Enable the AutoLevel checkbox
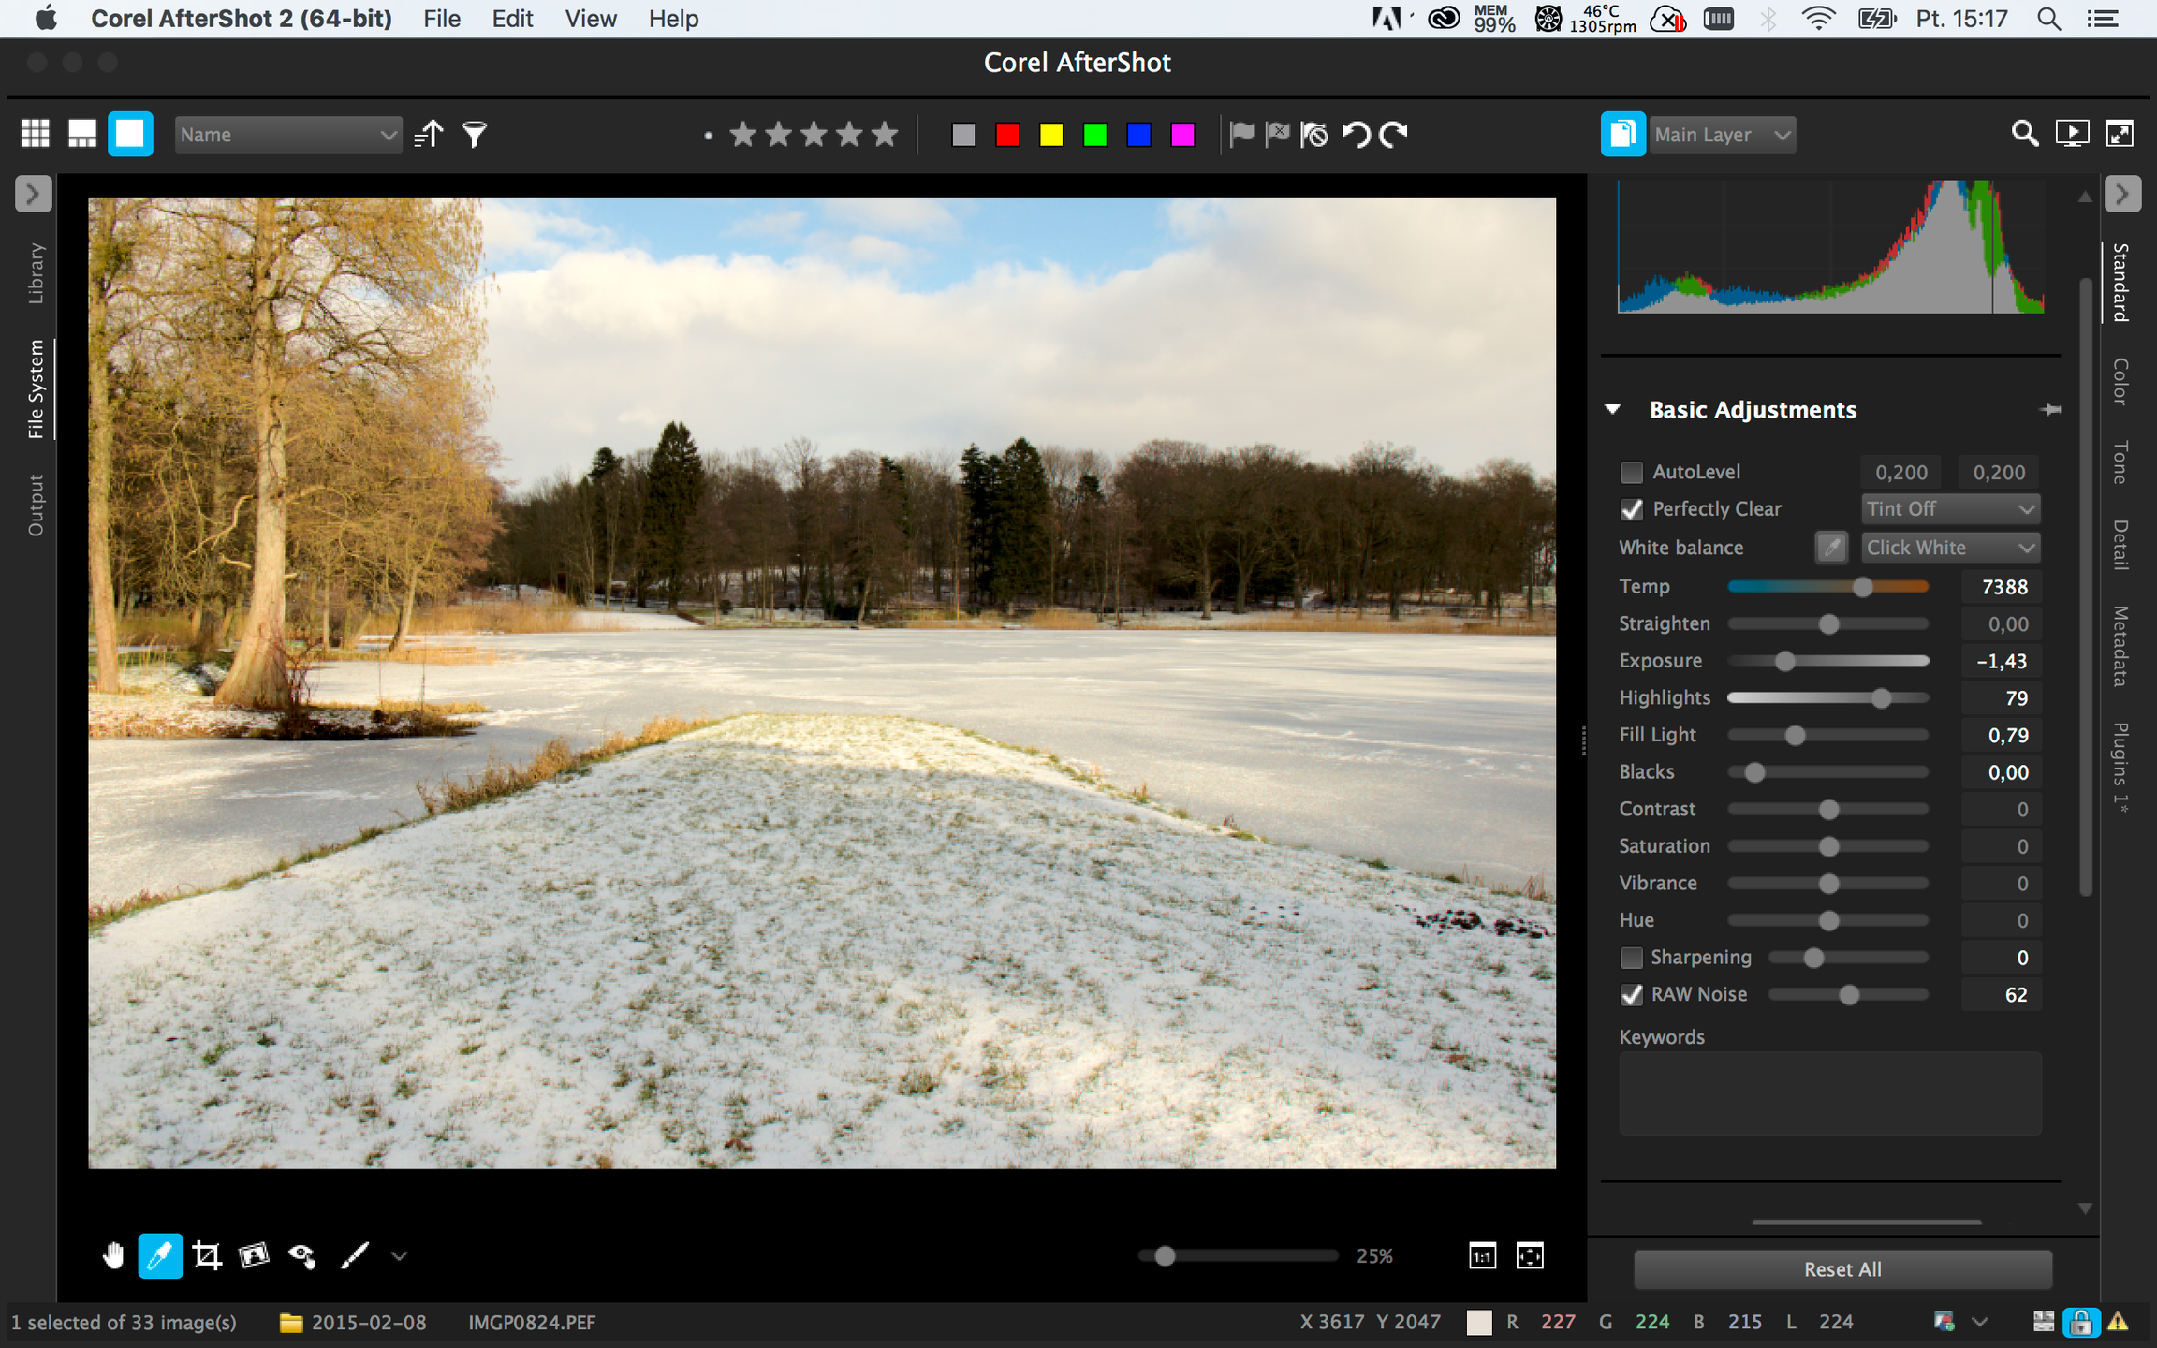Screen dimensions: 2157x1348 click(1632, 472)
